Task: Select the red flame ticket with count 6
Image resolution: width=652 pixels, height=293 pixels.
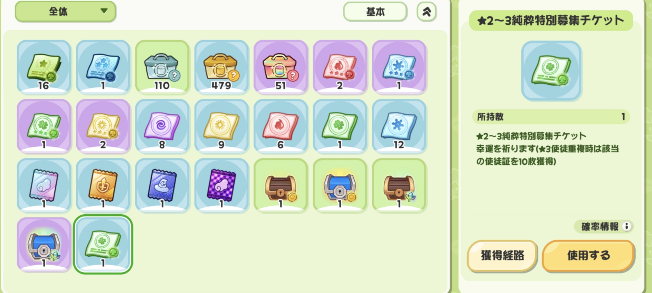Action: (281, 126)
